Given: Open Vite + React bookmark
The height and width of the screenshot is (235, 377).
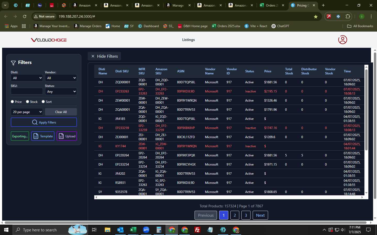Looking at the screenshot, I should (x=256, y=26).
